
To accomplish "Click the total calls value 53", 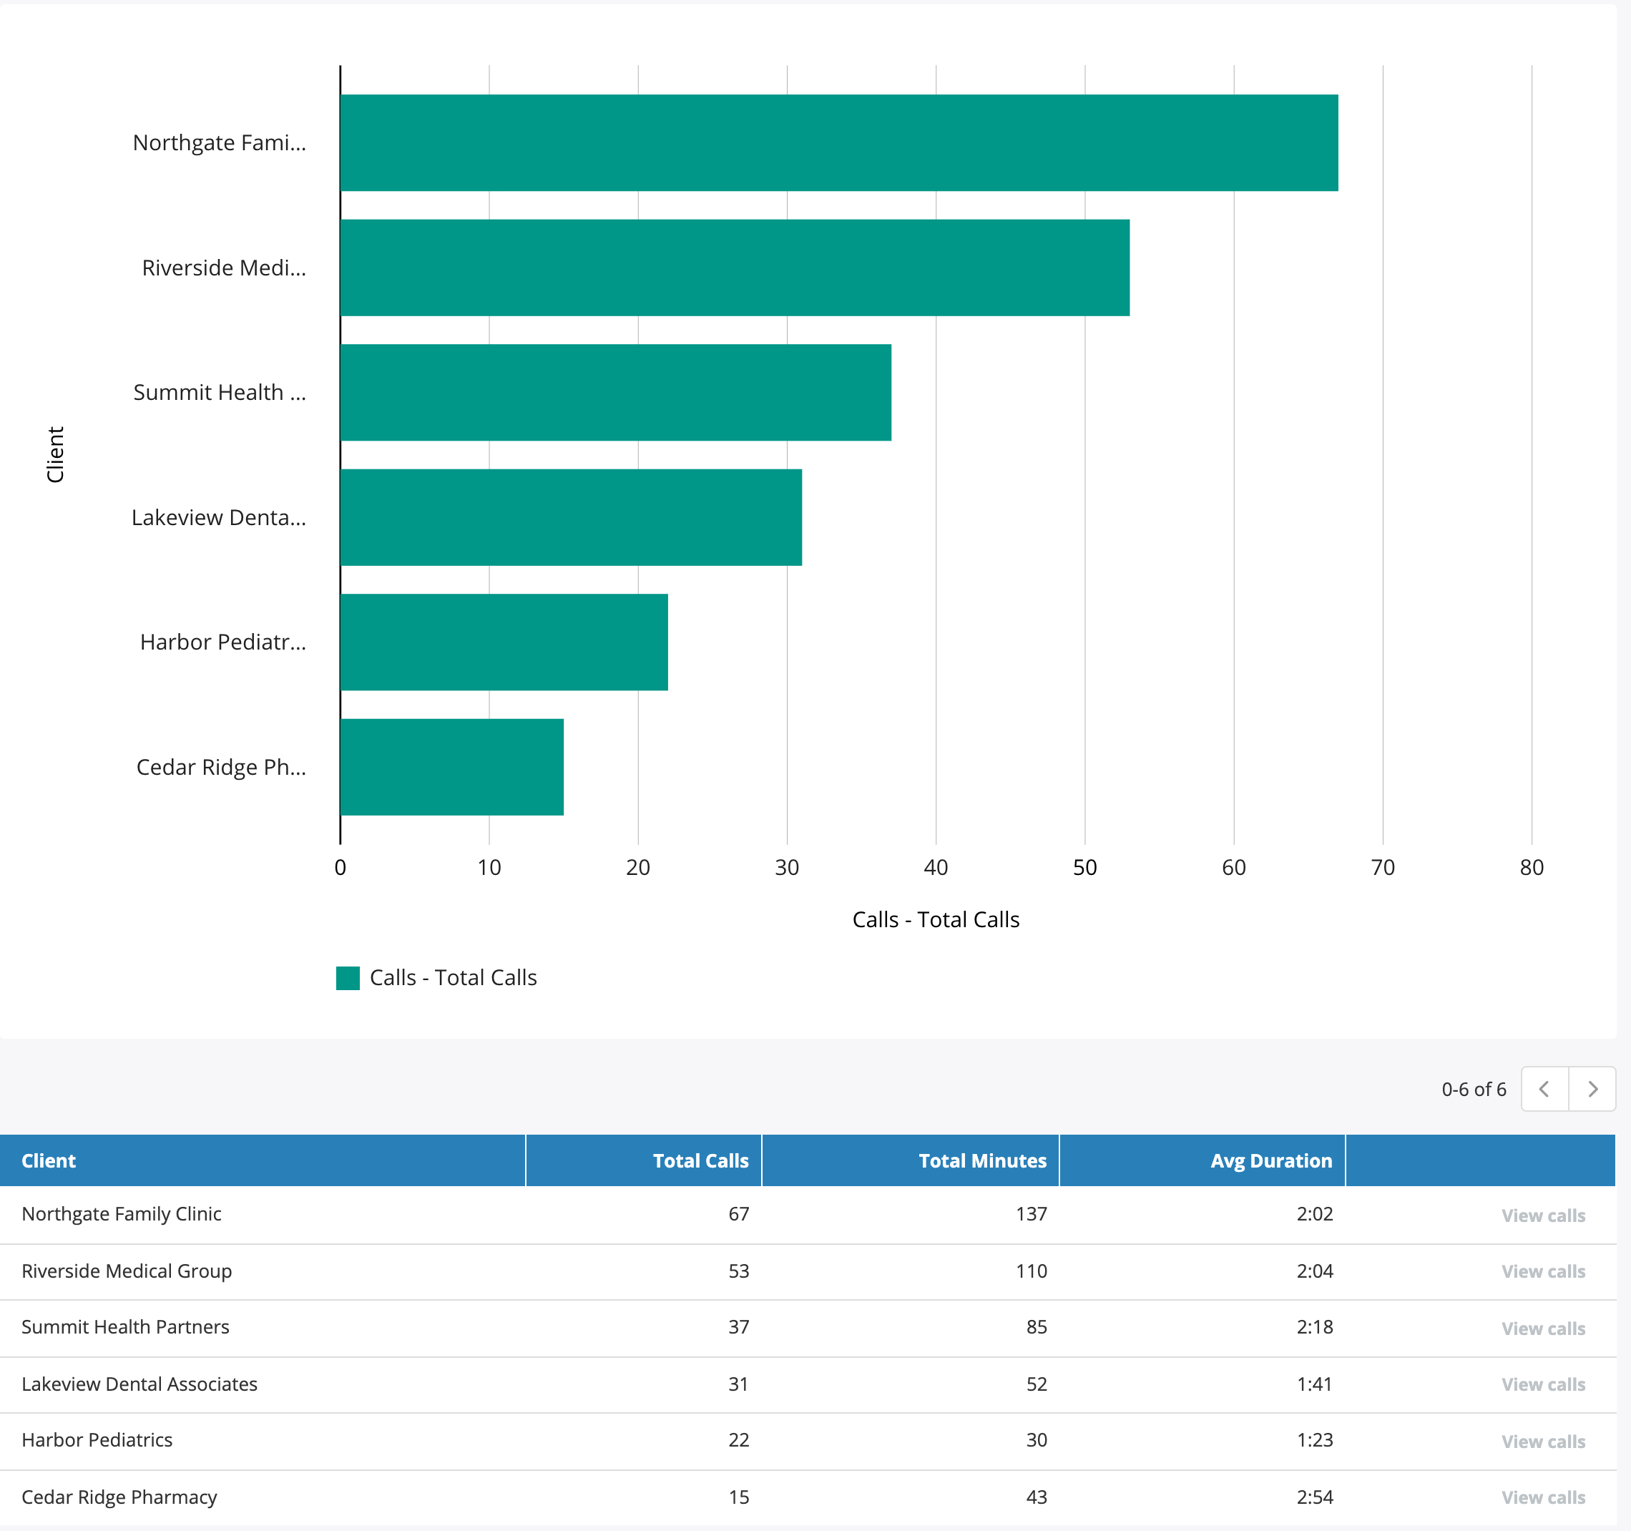I will [738, 1271].
